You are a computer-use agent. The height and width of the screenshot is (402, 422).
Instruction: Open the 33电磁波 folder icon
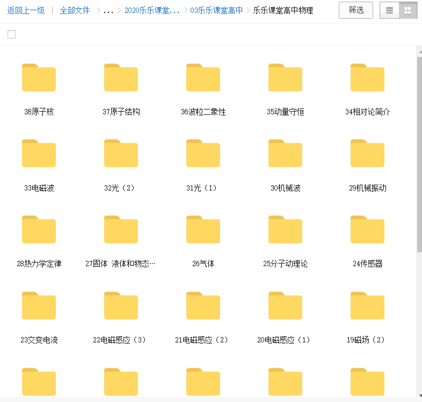(x=39, y=154)
